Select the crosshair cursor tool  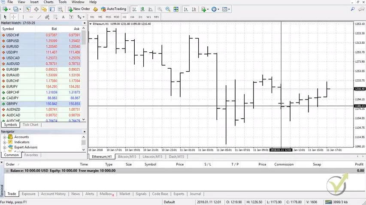click(13, 17)
